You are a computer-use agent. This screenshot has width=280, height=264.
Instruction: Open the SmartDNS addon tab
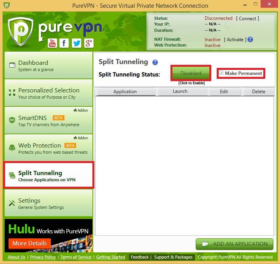point(49,120)
